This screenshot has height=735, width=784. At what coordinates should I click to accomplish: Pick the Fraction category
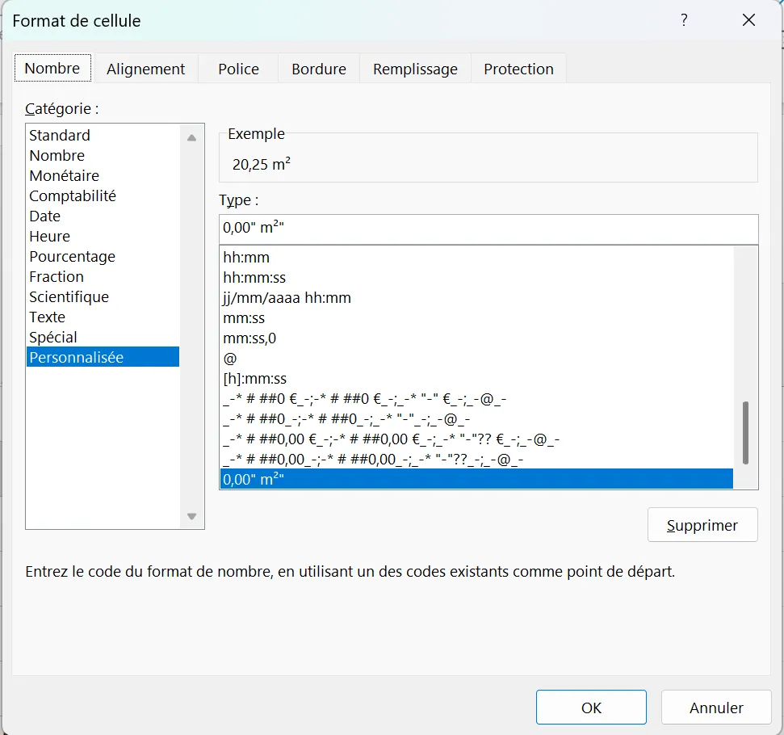(x=103, y=277)
